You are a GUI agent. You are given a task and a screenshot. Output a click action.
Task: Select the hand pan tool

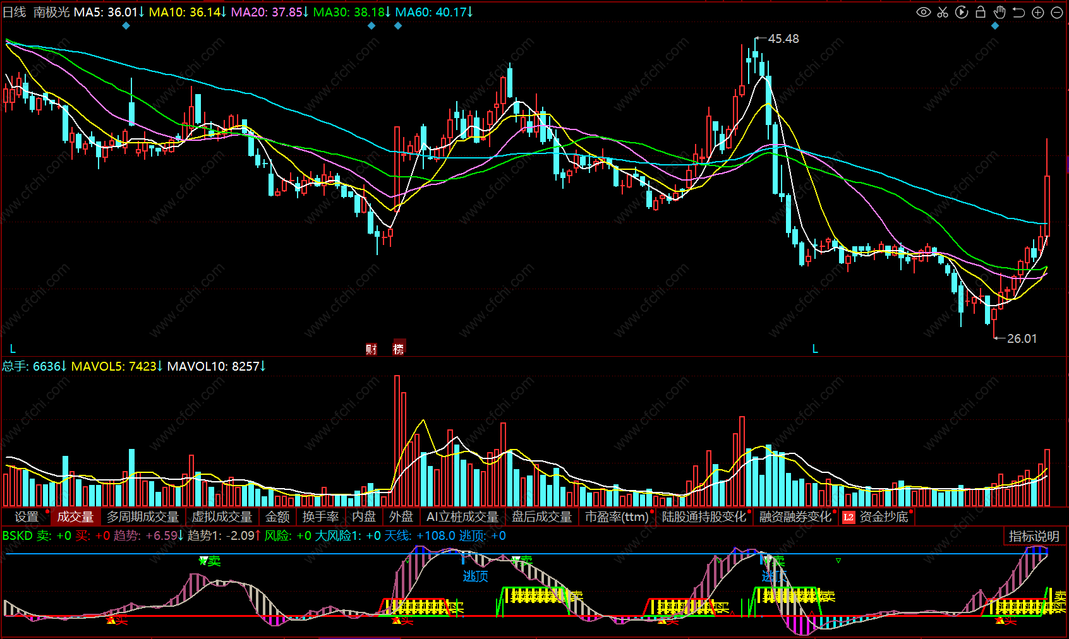(1000, 12)
